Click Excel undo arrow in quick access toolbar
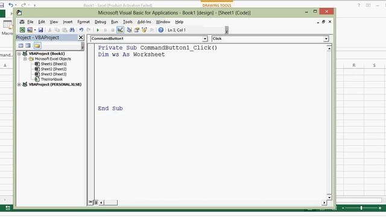Viewport: 386px width, 217px height. pos(11,5)
